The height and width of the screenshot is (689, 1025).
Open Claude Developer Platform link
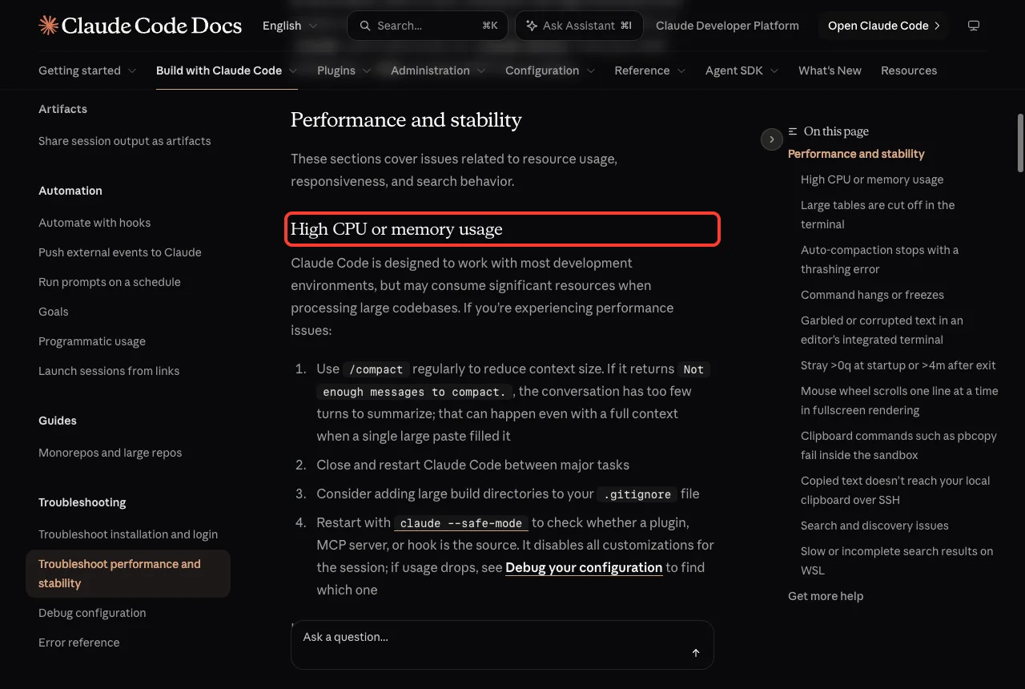point(727,26)
